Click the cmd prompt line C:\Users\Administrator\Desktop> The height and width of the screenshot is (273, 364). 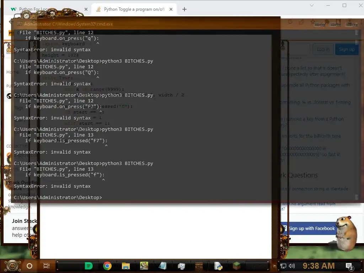(x=58, y=197)
